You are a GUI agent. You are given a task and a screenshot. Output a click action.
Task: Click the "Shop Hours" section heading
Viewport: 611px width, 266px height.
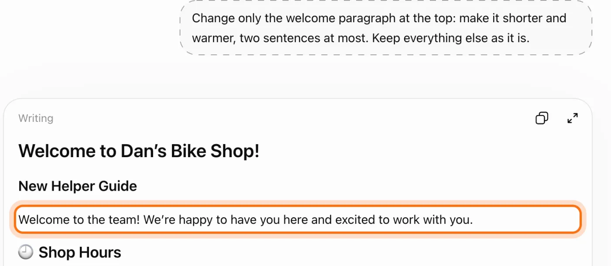80,252
